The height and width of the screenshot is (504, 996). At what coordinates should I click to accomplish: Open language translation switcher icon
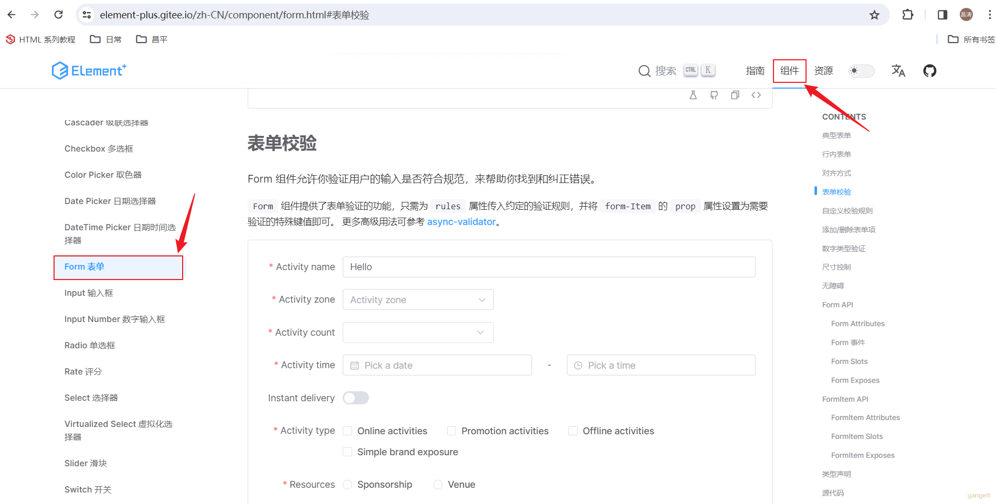click(898, 70)
